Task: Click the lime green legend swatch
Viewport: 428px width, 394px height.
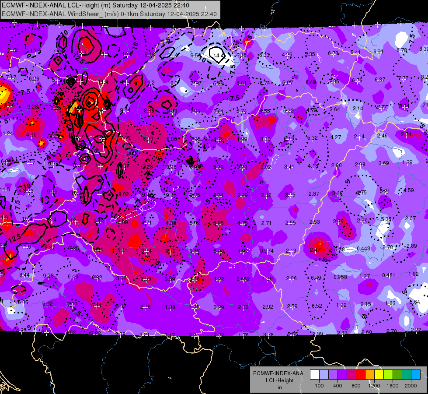Action: tap(388, 375)
